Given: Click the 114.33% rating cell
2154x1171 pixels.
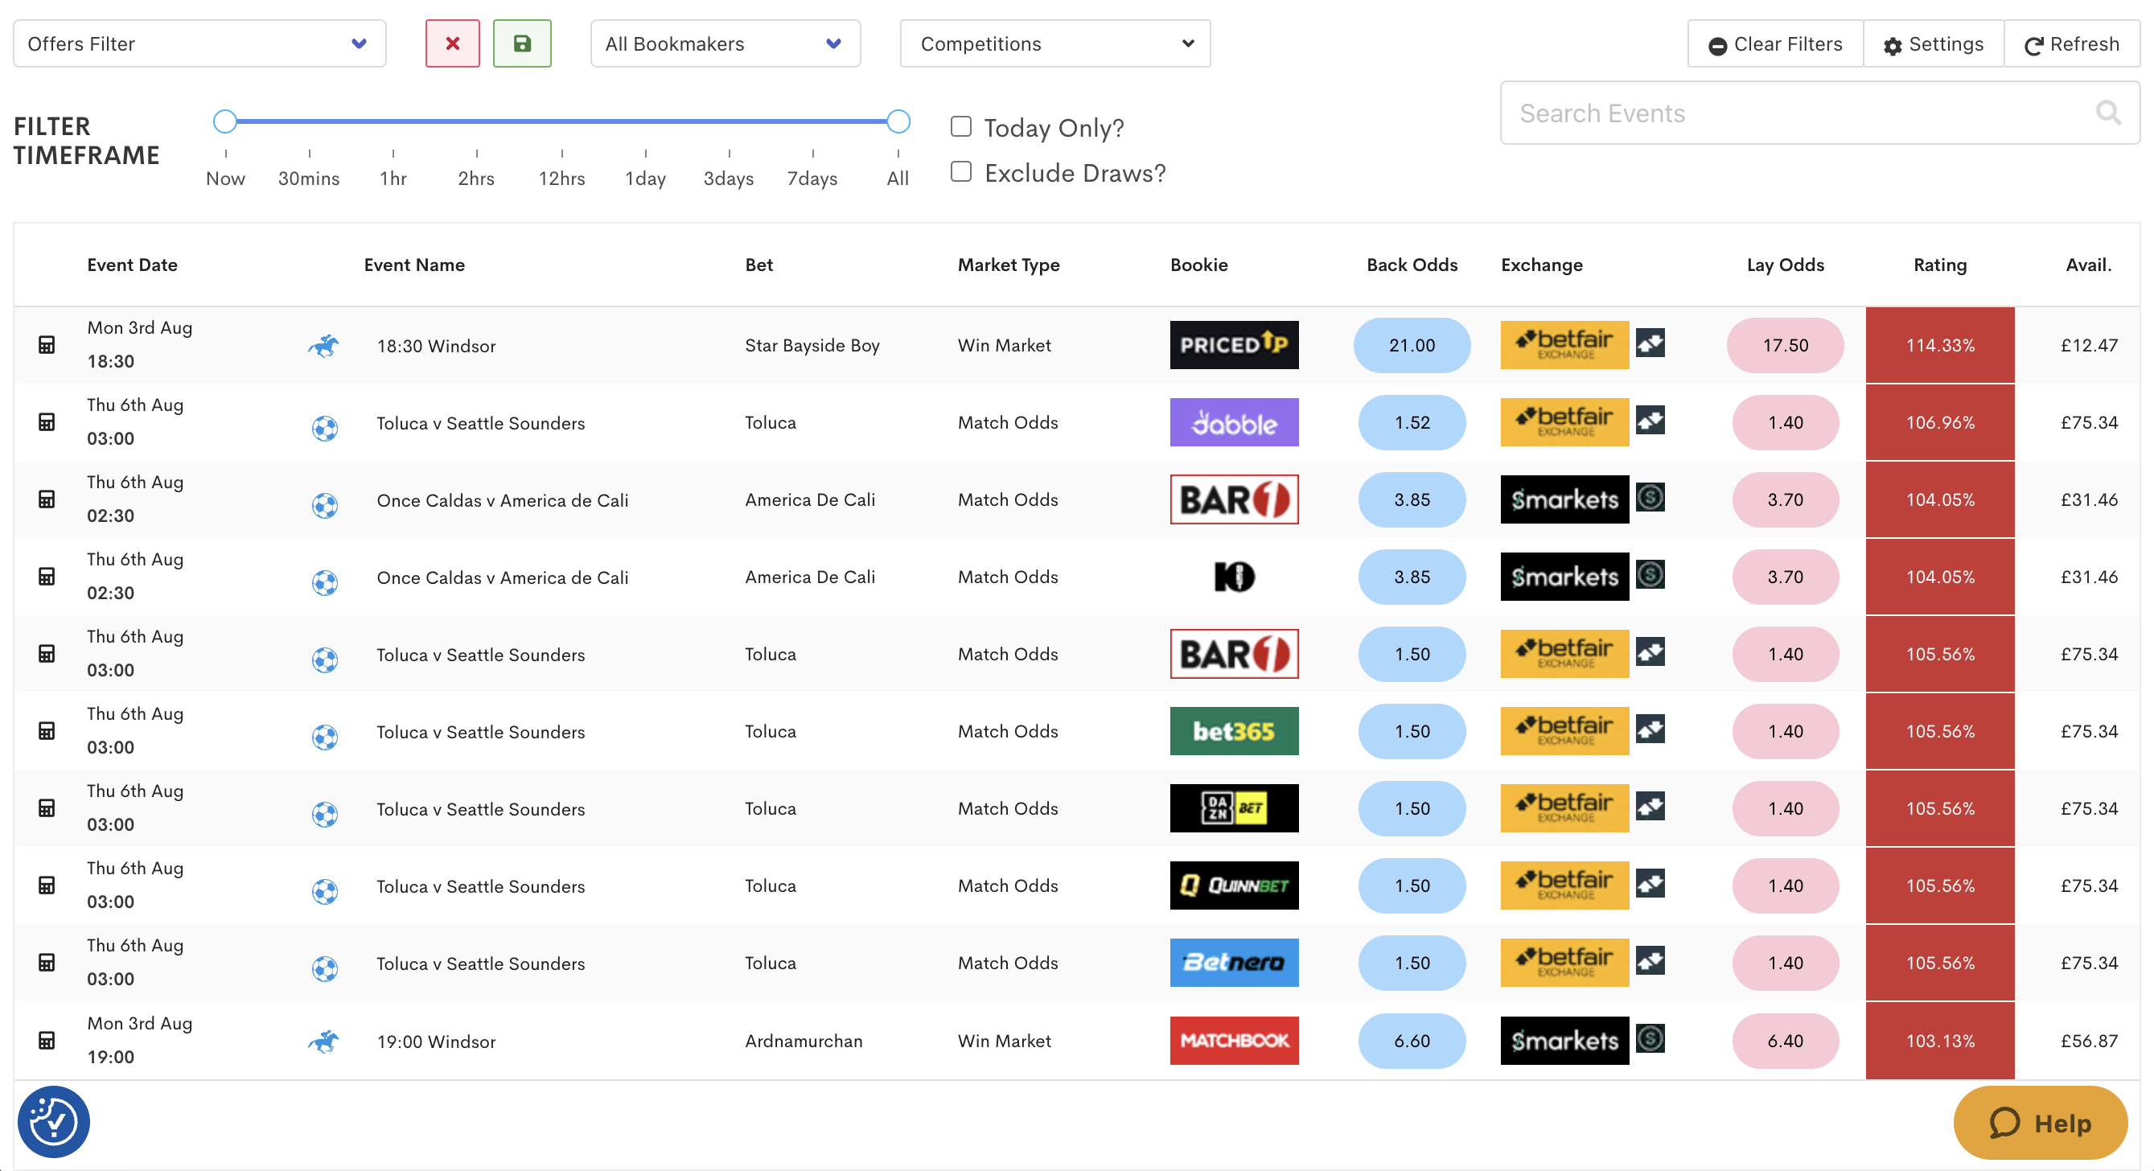Looking at the screenshot, I should (x=1940, y=345).
